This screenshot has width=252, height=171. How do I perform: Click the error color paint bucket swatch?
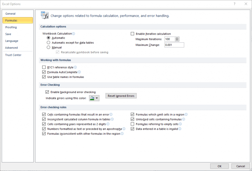tap(92, 98)
